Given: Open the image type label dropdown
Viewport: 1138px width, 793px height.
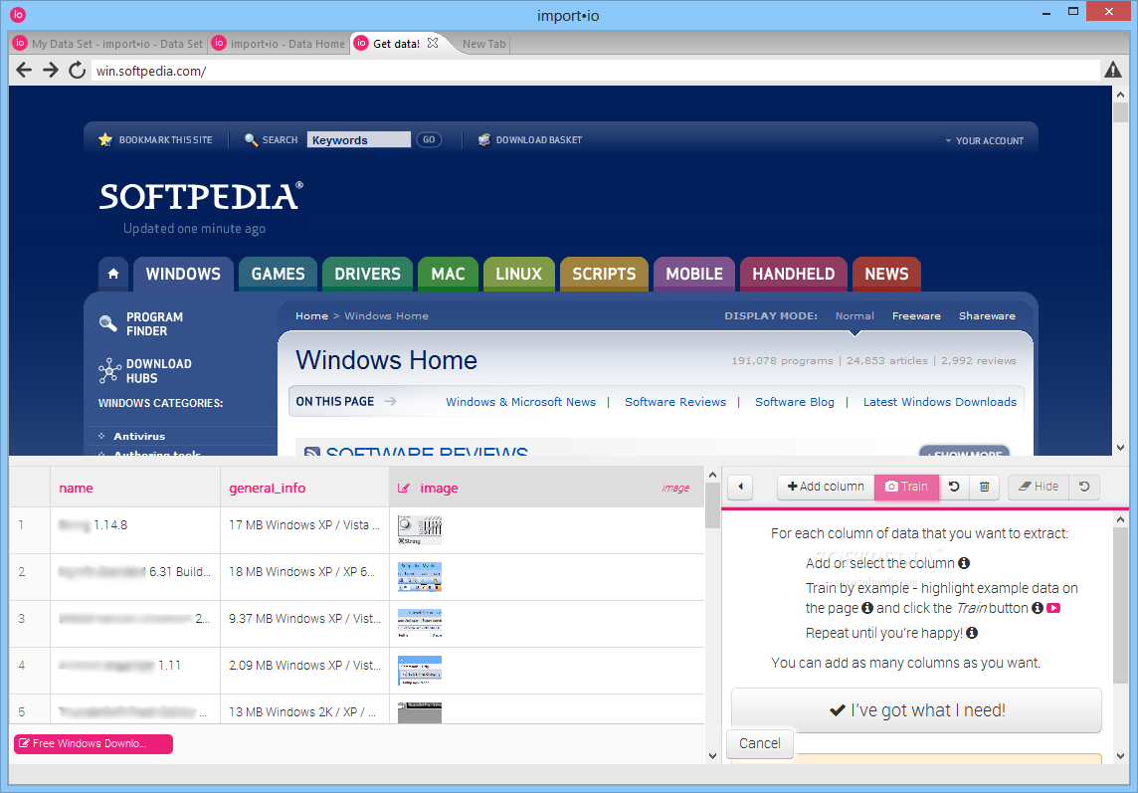Looking at the screenshot, I should pyautogui.click(x=675, y=488).
